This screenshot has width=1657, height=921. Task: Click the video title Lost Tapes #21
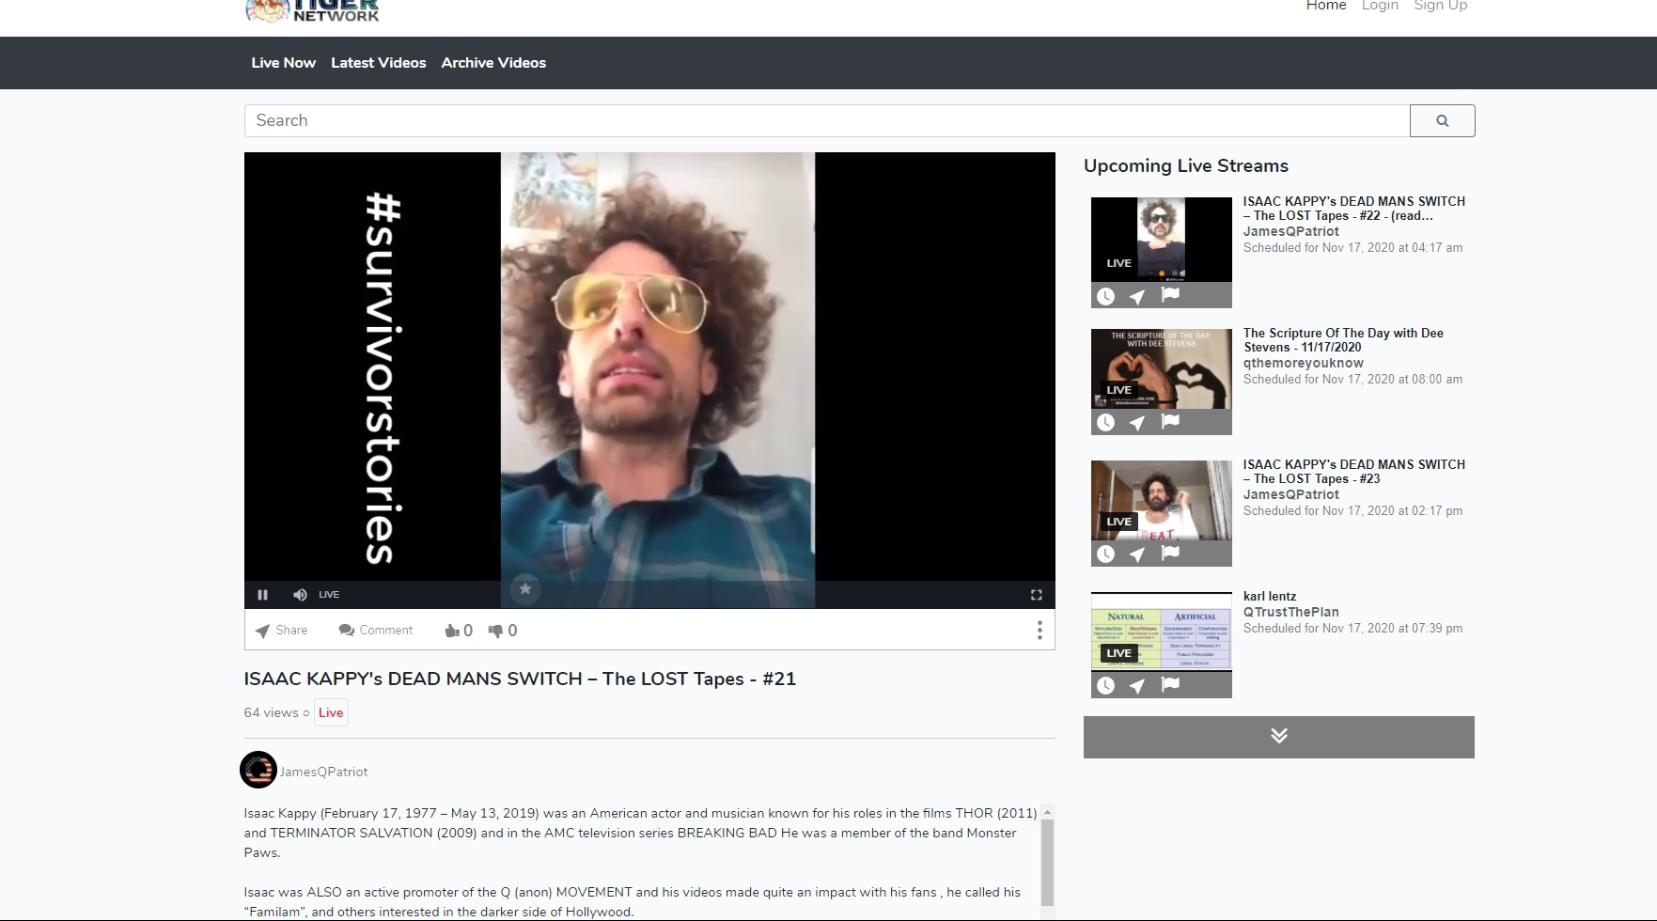[520, 679]
